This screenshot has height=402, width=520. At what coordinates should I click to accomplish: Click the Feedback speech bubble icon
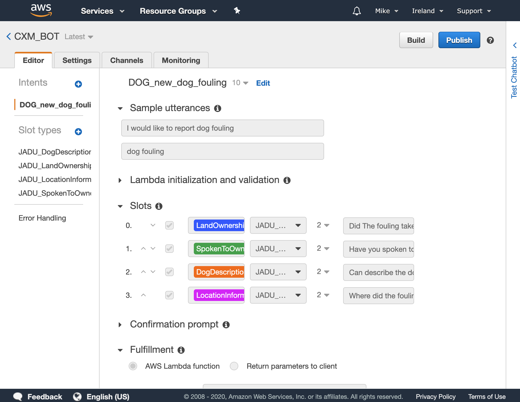18,396
